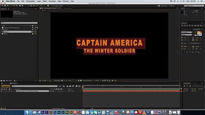Toggle visibility eye of Captain America text layer
The width and height of the screenshot is (205, 115).
[x=1, y=91]
